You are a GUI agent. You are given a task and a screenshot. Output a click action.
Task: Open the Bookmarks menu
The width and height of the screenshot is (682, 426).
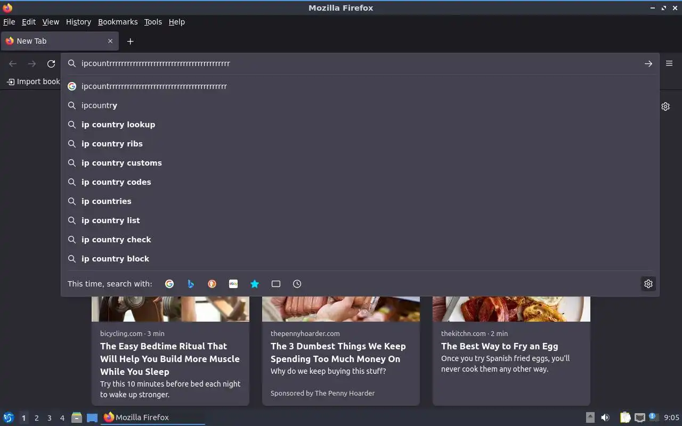pyautogui.click(x=118, y=22)
